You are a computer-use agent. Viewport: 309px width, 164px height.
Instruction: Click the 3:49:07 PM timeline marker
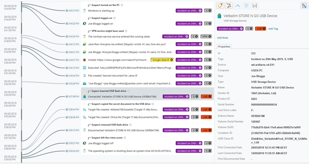(x=72, y=60)
